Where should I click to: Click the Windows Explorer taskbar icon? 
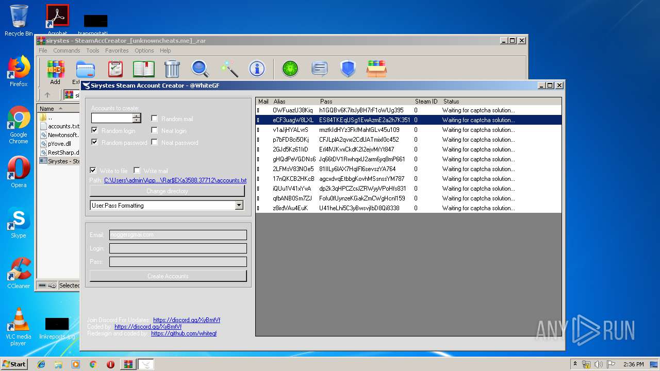[x=58, y=364]
